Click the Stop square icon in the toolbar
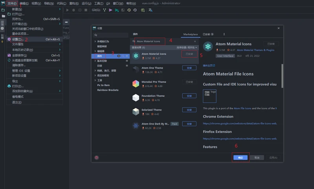This screenshot has height=189, width=314. click(x=86, y=10)
